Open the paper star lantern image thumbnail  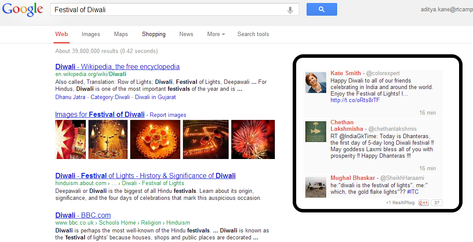(71, 139)
